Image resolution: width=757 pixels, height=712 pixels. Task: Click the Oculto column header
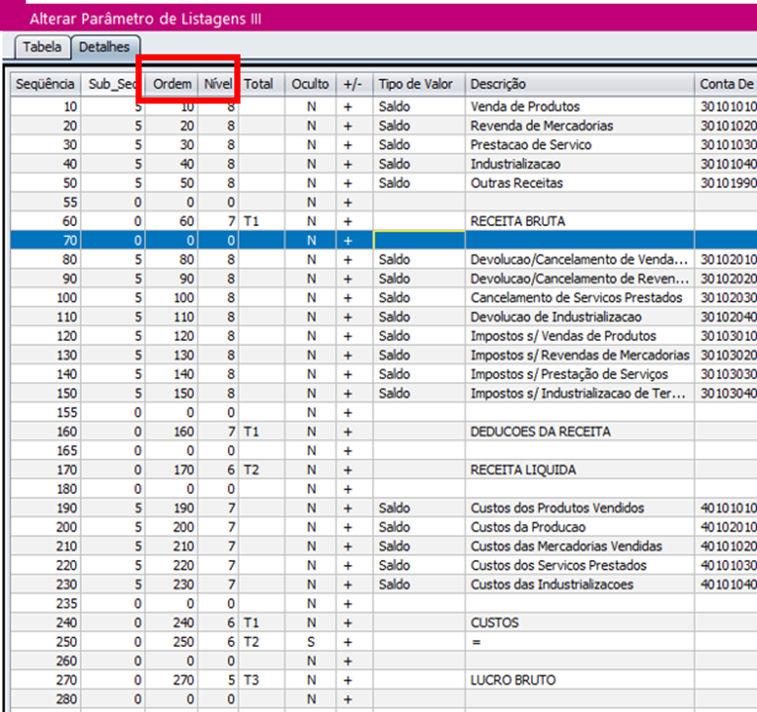310,85
